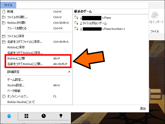
Task: Open the Toolbox creations lightbulb tab
Action: coord(61,116)
